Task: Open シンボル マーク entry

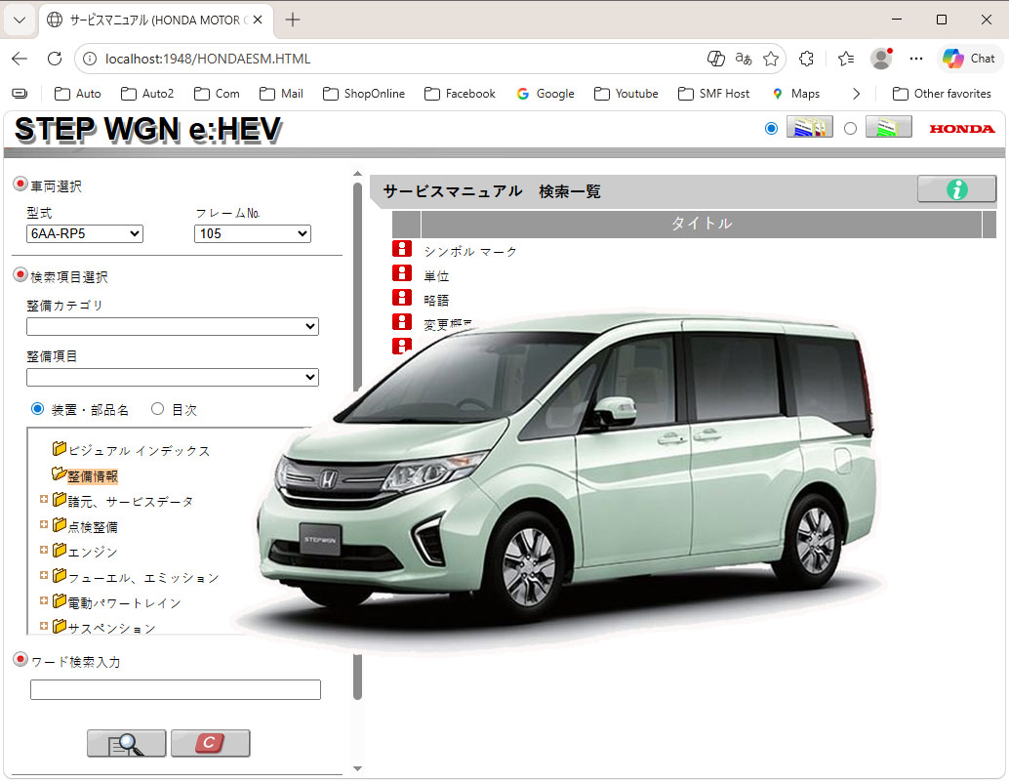Action: 470,252
